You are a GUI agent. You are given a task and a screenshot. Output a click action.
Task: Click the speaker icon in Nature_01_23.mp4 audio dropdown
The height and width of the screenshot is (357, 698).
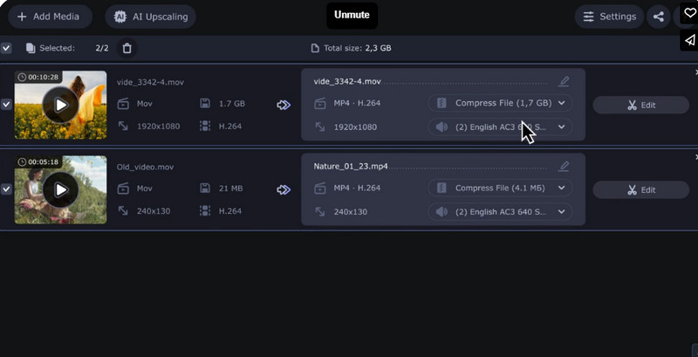click(441, 211)
